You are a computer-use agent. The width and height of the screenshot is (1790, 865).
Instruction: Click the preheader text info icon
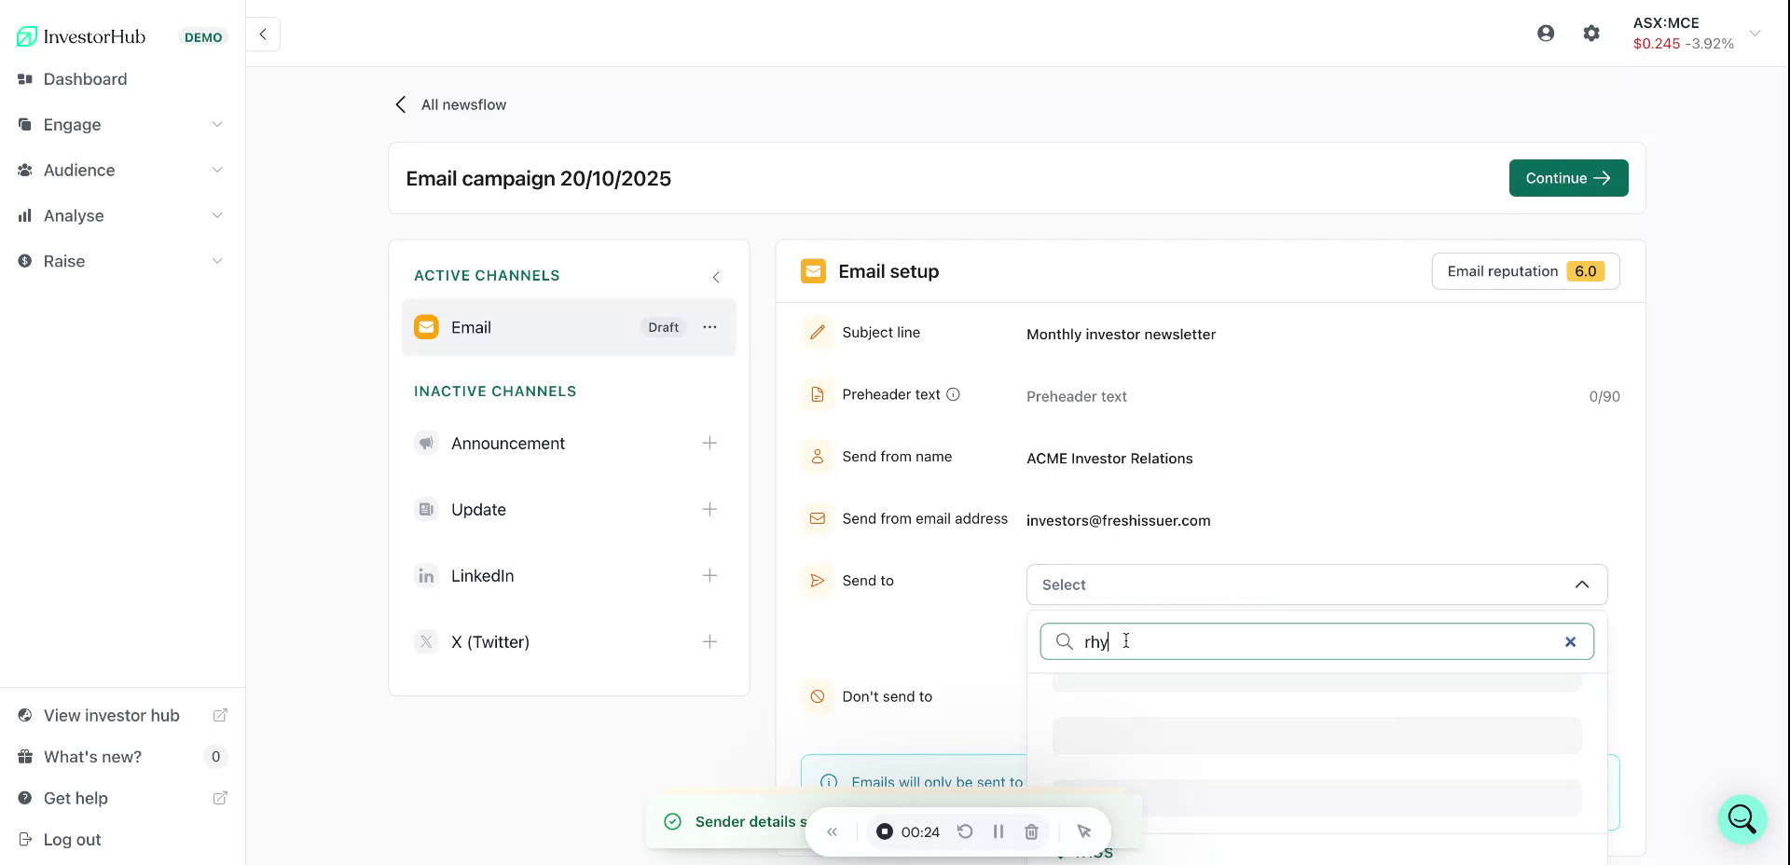point(953,394)
